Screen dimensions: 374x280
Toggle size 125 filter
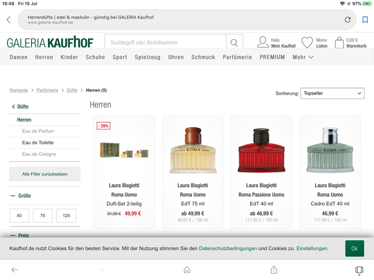point(66,215)
